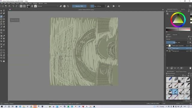The width and height of the screenshot is (192, 108).
Task: Toggle the horizontal mirror tool
Action: tap(108, 6)
